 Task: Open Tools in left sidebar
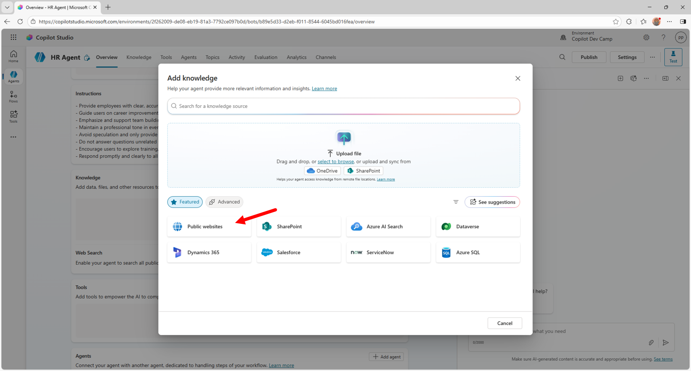click(13, 116)
